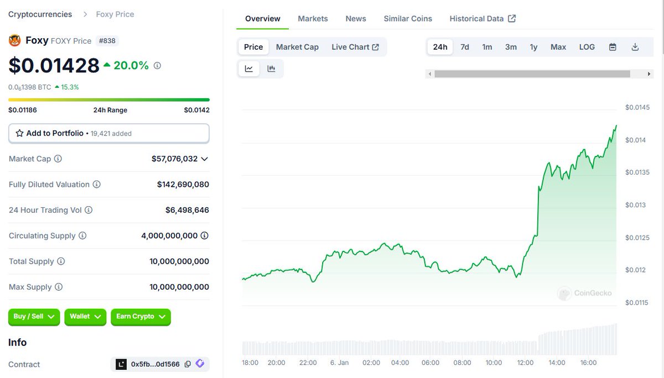The image size is (664, 378).
Task: Click the $0.01186 range low value
Action: pos(23,110)
